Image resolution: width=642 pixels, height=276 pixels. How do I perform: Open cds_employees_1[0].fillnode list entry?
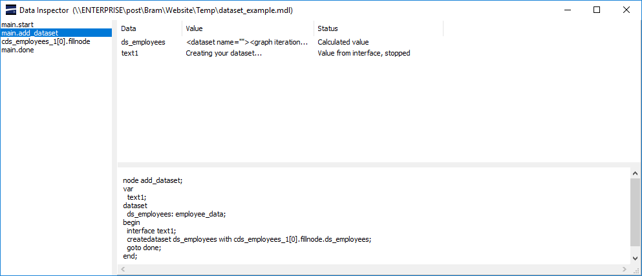[56, 42]
